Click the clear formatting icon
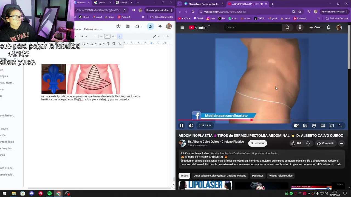Screen dimensions: 351x197 120,44
